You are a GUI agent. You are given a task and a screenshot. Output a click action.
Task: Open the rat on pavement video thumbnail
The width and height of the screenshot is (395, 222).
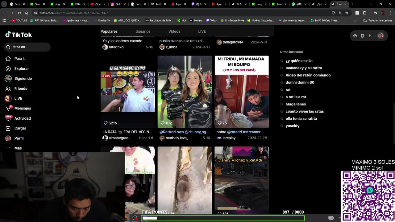click(185, 180)
